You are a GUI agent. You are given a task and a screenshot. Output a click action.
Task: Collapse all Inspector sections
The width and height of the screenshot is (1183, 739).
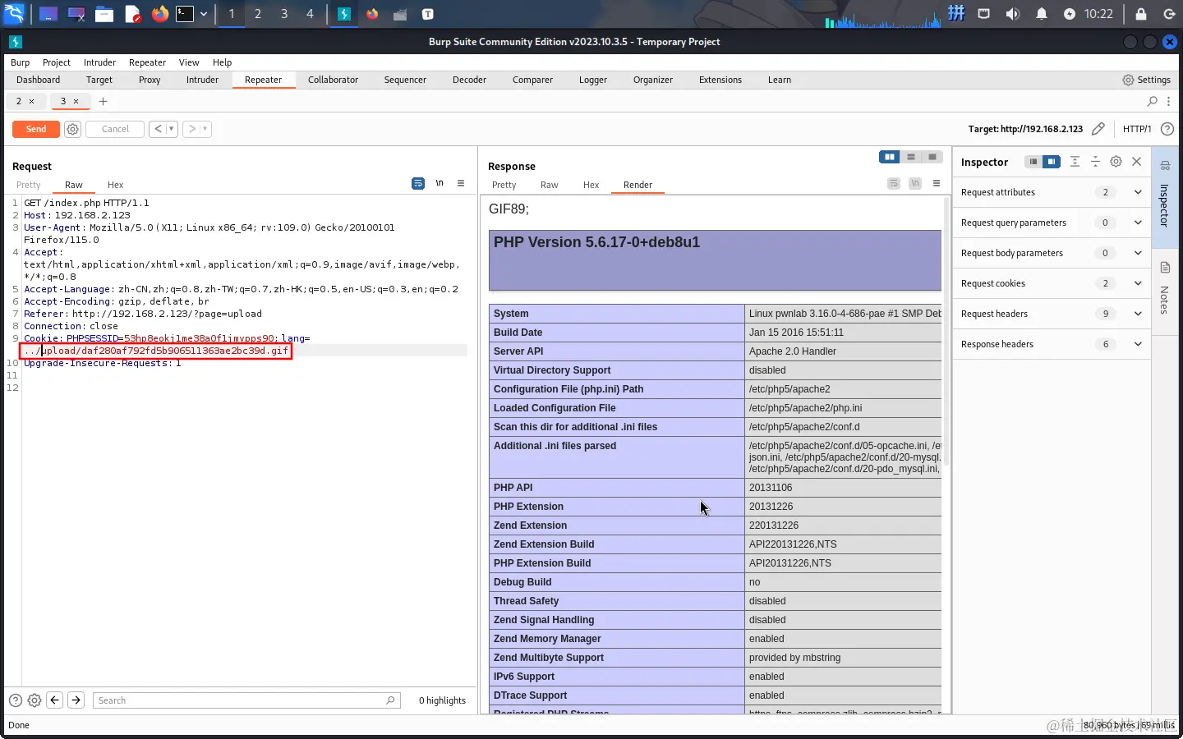(1095, 162)
